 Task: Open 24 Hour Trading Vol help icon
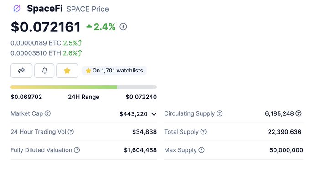click(71, 132)
